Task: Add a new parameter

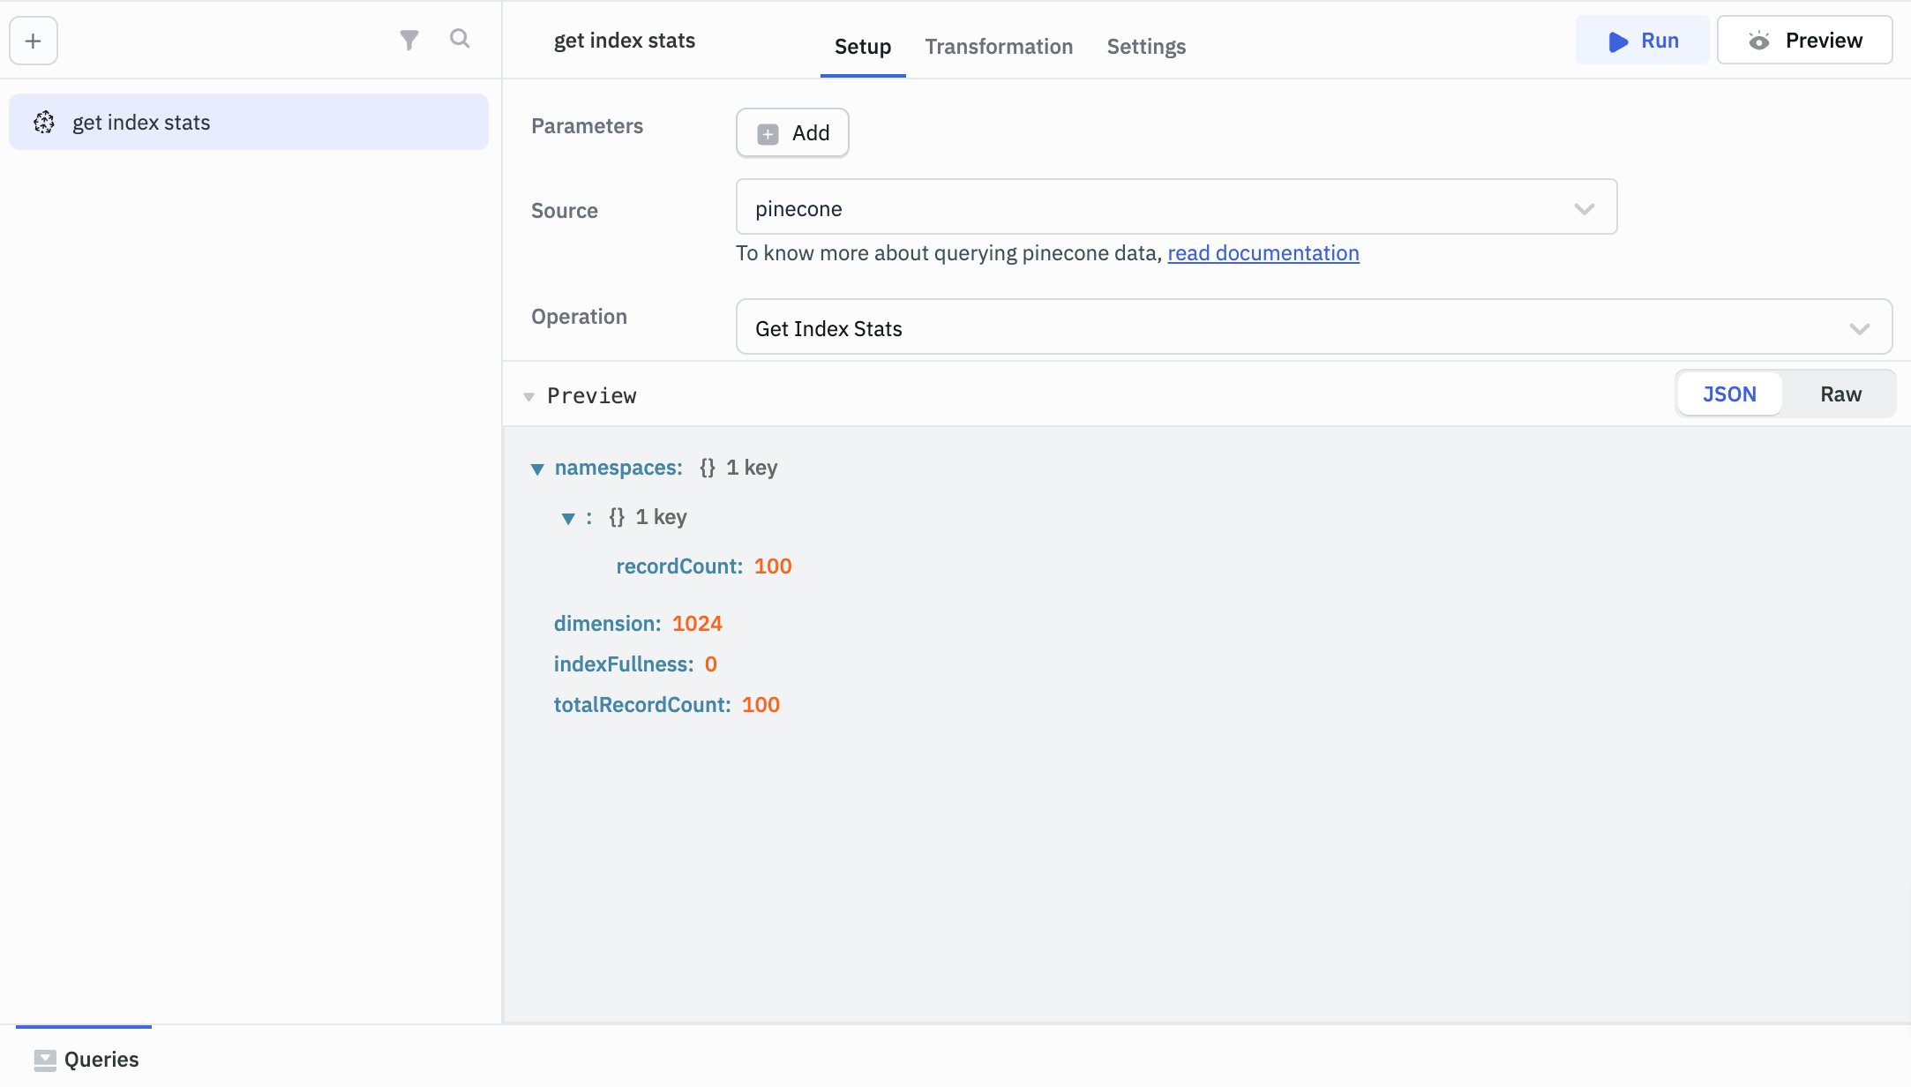Action: tap(792, 133)
